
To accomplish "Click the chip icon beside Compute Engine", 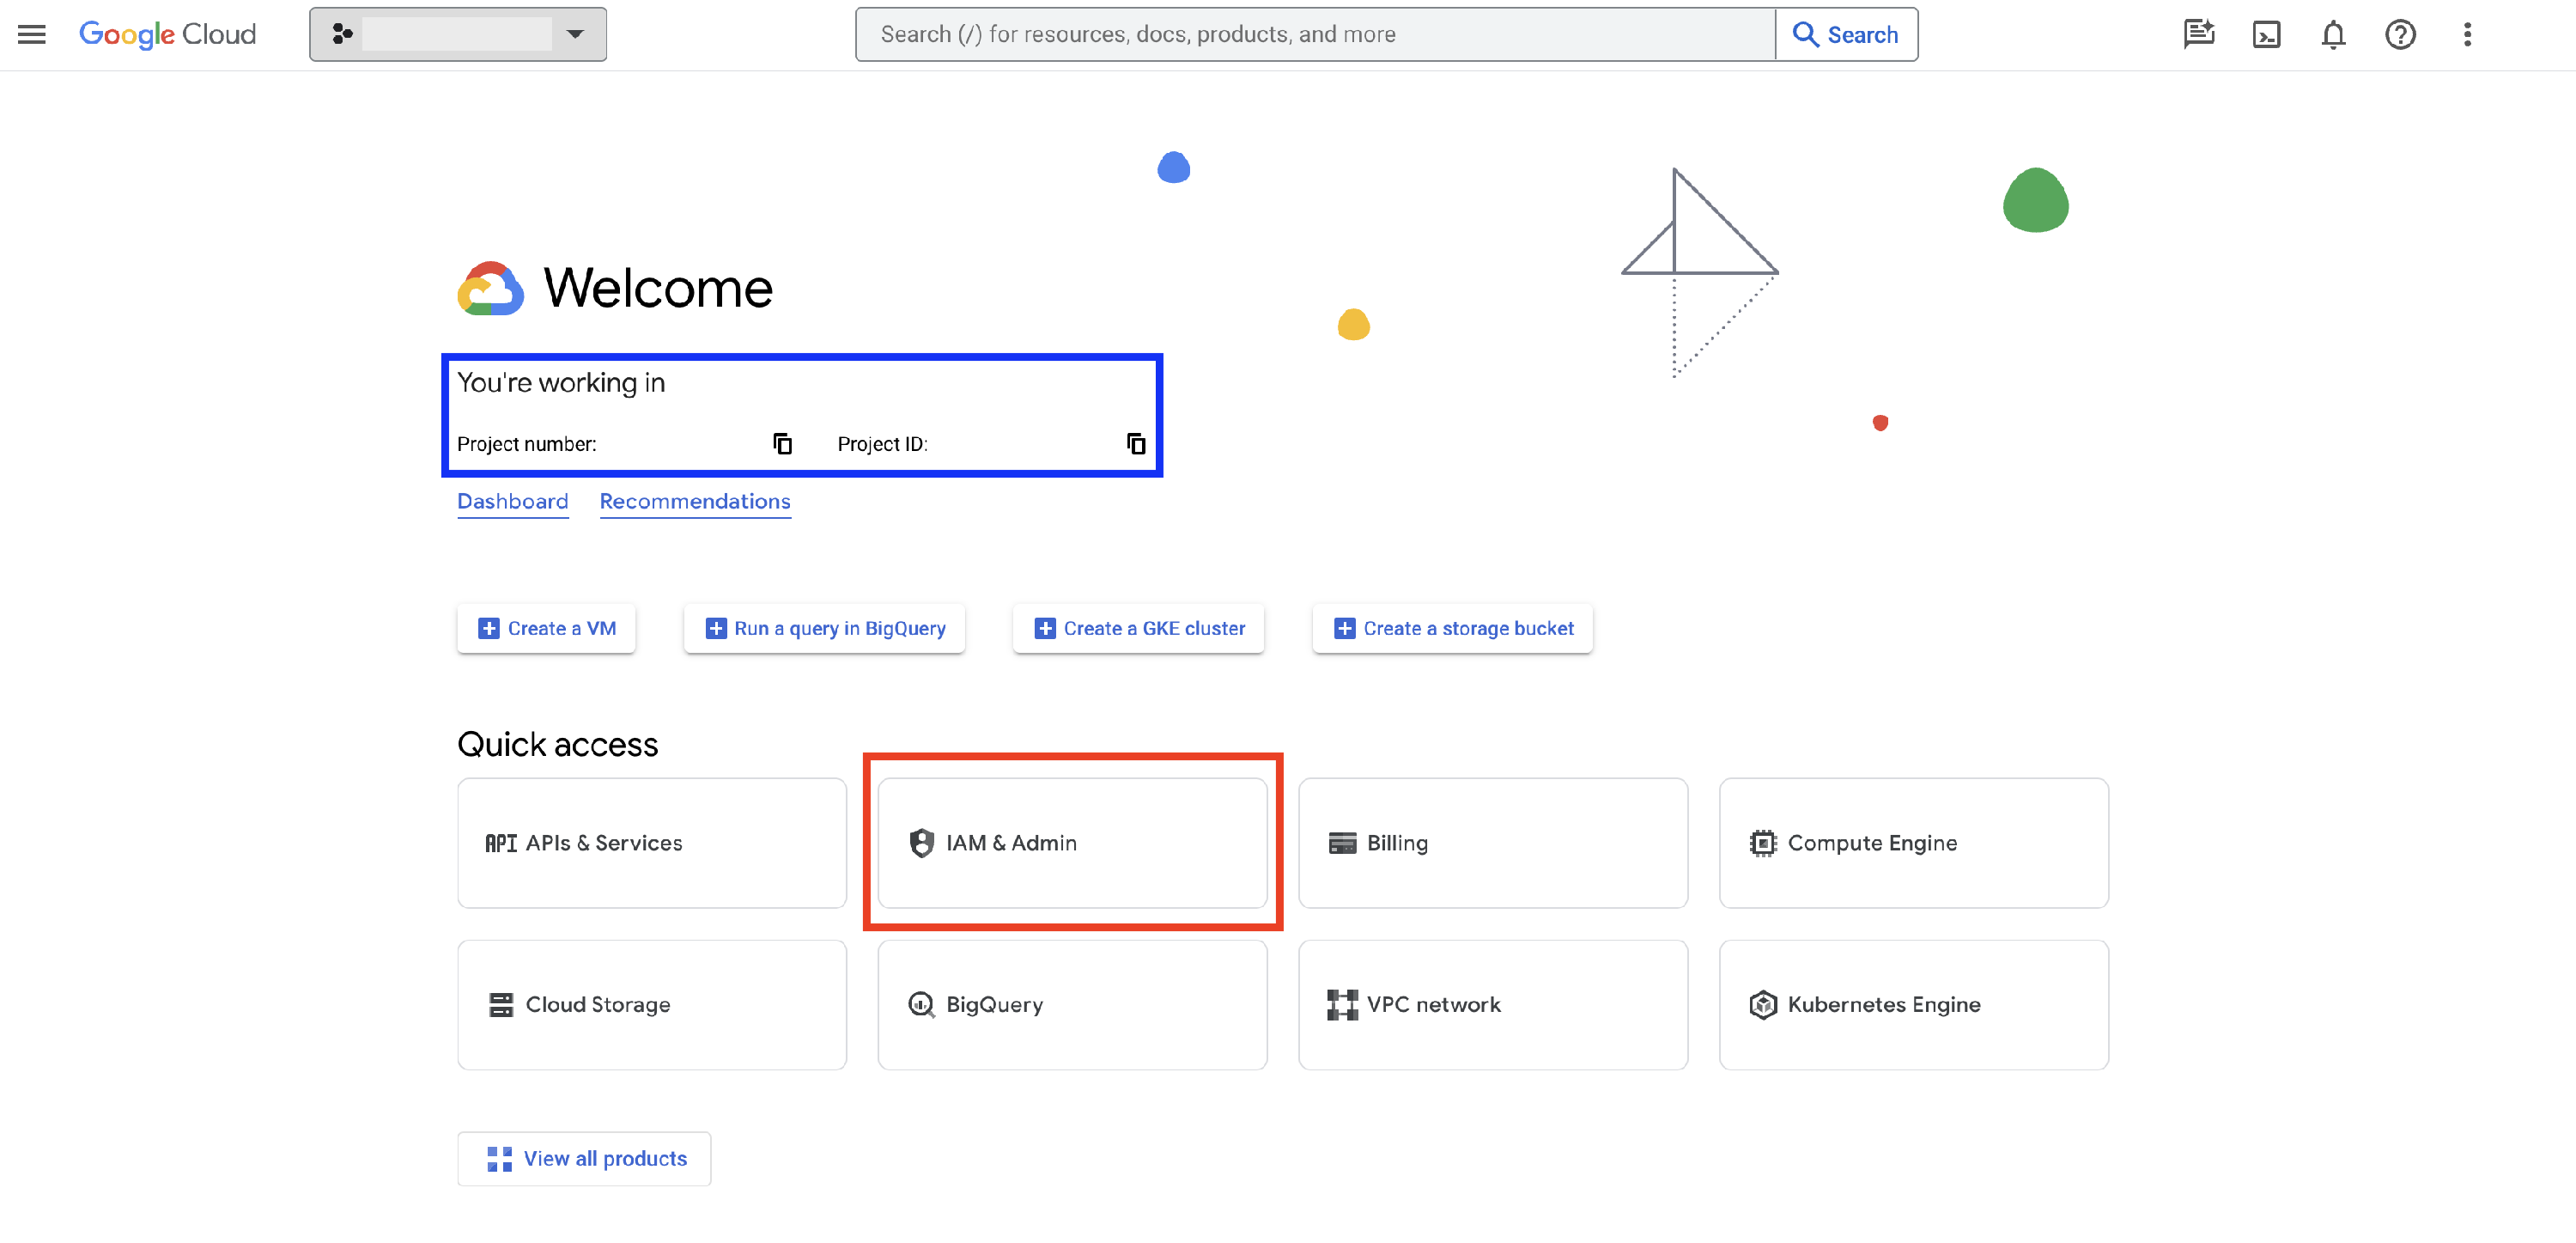I will coord(1763,843).
